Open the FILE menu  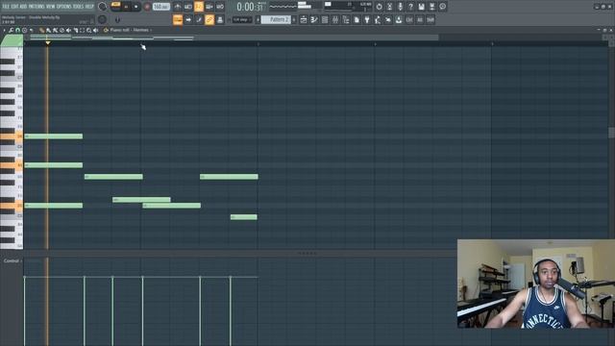pos(6,7)
